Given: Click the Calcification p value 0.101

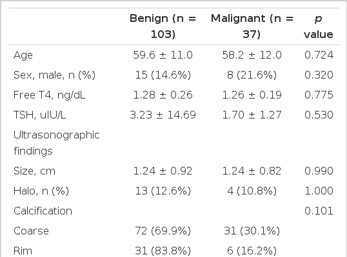Looking at the screenshot, I should pyautogui.click(x=319, y=211).
